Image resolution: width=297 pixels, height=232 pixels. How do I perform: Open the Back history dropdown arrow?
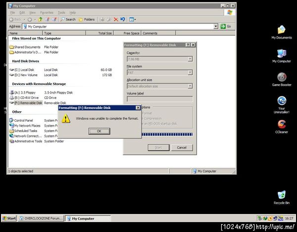point(24,19)
